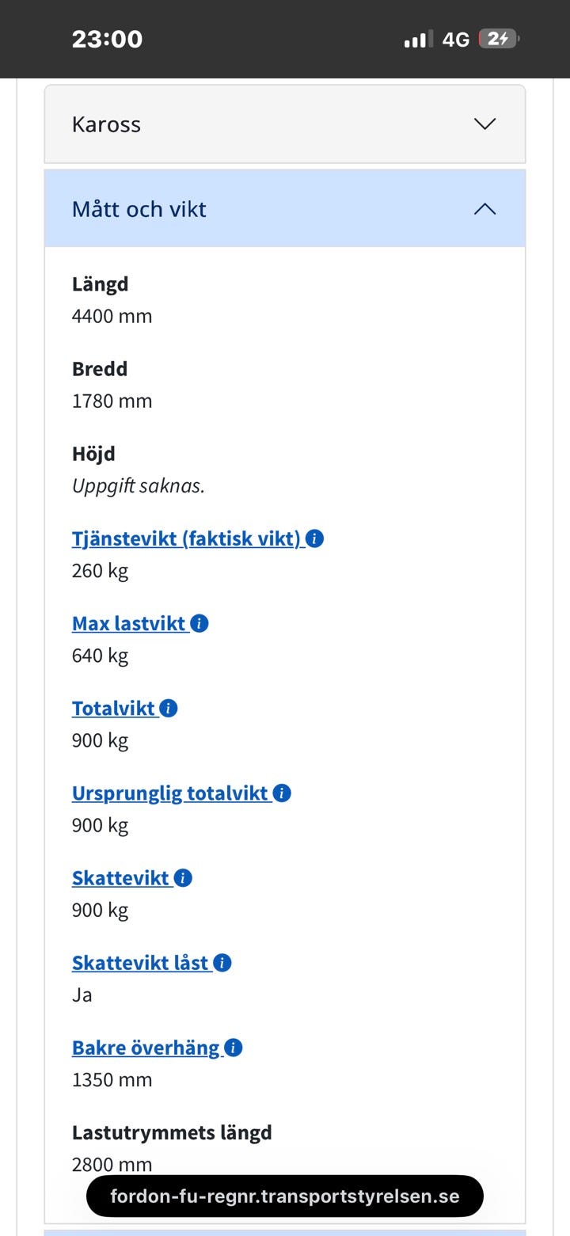Select the Mått och vikt header
570x1236 pixels.
coord(237,209)
